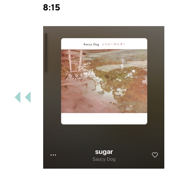Click the 8:15 time display
This screenshot has width=170, height=176.
point(52,7)
